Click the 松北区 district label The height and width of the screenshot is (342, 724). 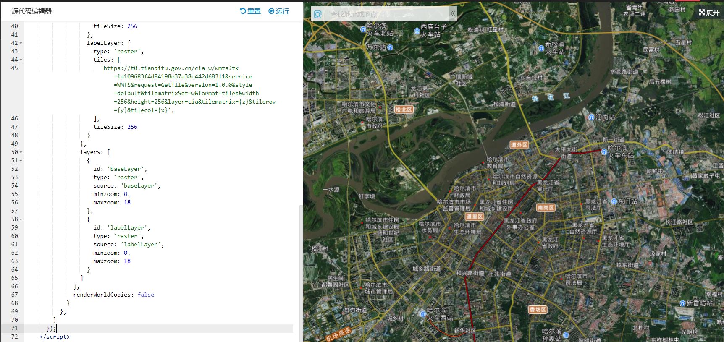(x=404, y=110)
